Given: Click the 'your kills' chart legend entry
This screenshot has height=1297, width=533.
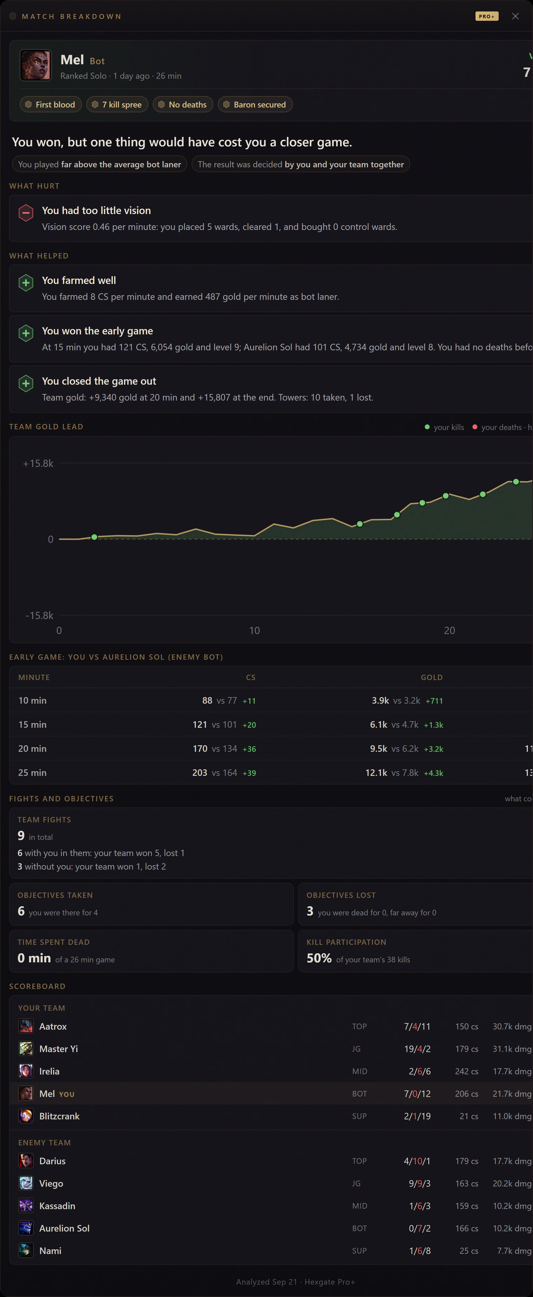Looking at the screenshot, I should coord(444,427).
